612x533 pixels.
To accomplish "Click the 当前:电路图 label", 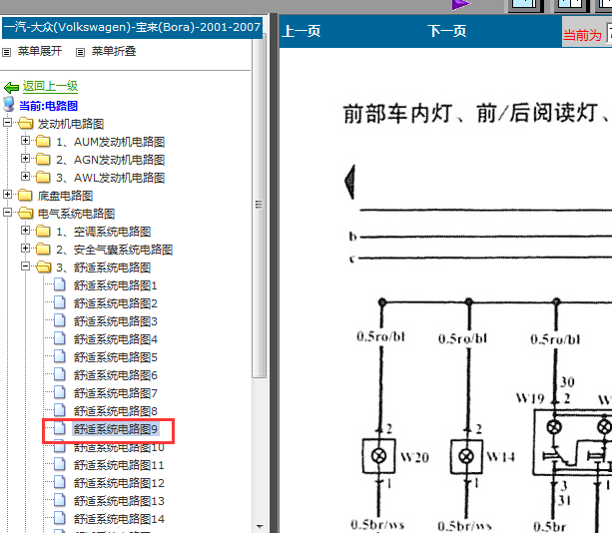I will tap(48, 106).
